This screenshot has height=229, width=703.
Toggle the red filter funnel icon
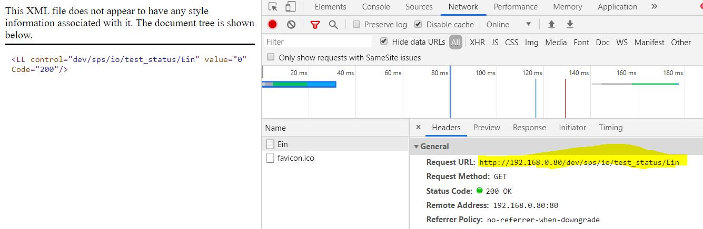[x=315, y=24]
